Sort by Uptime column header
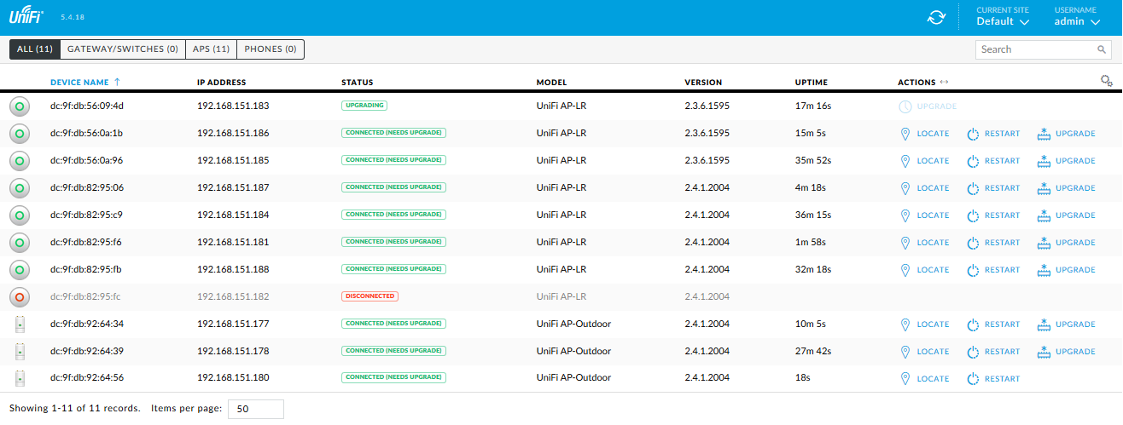Image resolution: width=1123 pixels, height=425 pixels. pyautogui.click(x=811, y=83)
